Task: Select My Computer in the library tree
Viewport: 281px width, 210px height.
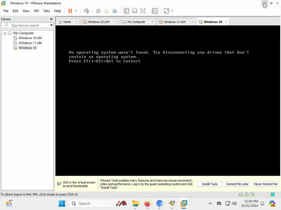Action: point(24,33)
